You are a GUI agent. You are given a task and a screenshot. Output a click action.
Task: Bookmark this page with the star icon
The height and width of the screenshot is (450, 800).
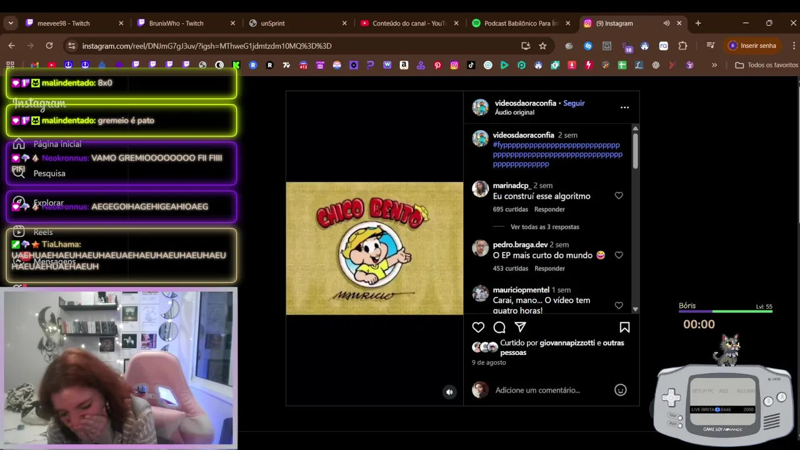click(x=542, y=46)
